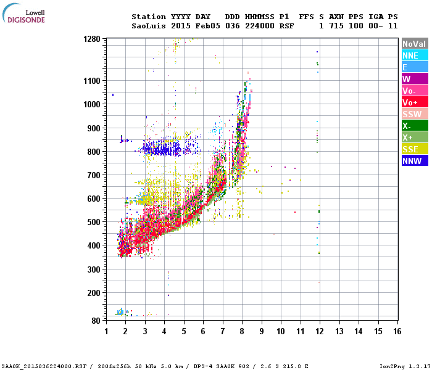The image size is (432, 370).
Task: Click the time value 224000
Action: 260,26
